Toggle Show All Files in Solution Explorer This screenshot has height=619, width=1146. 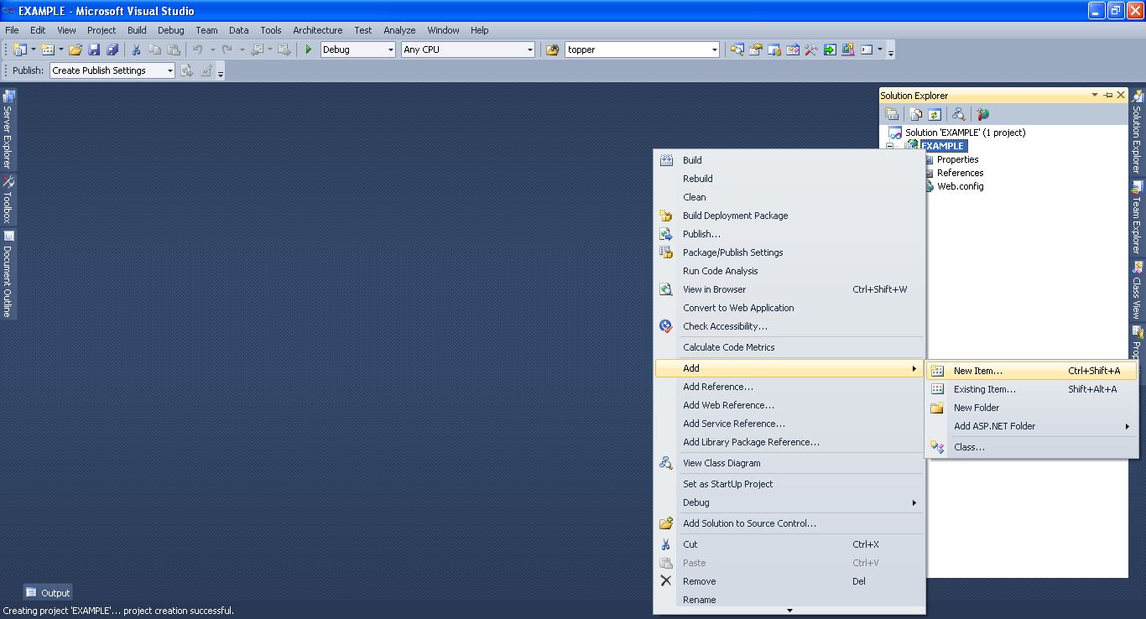tap(914, 114)
